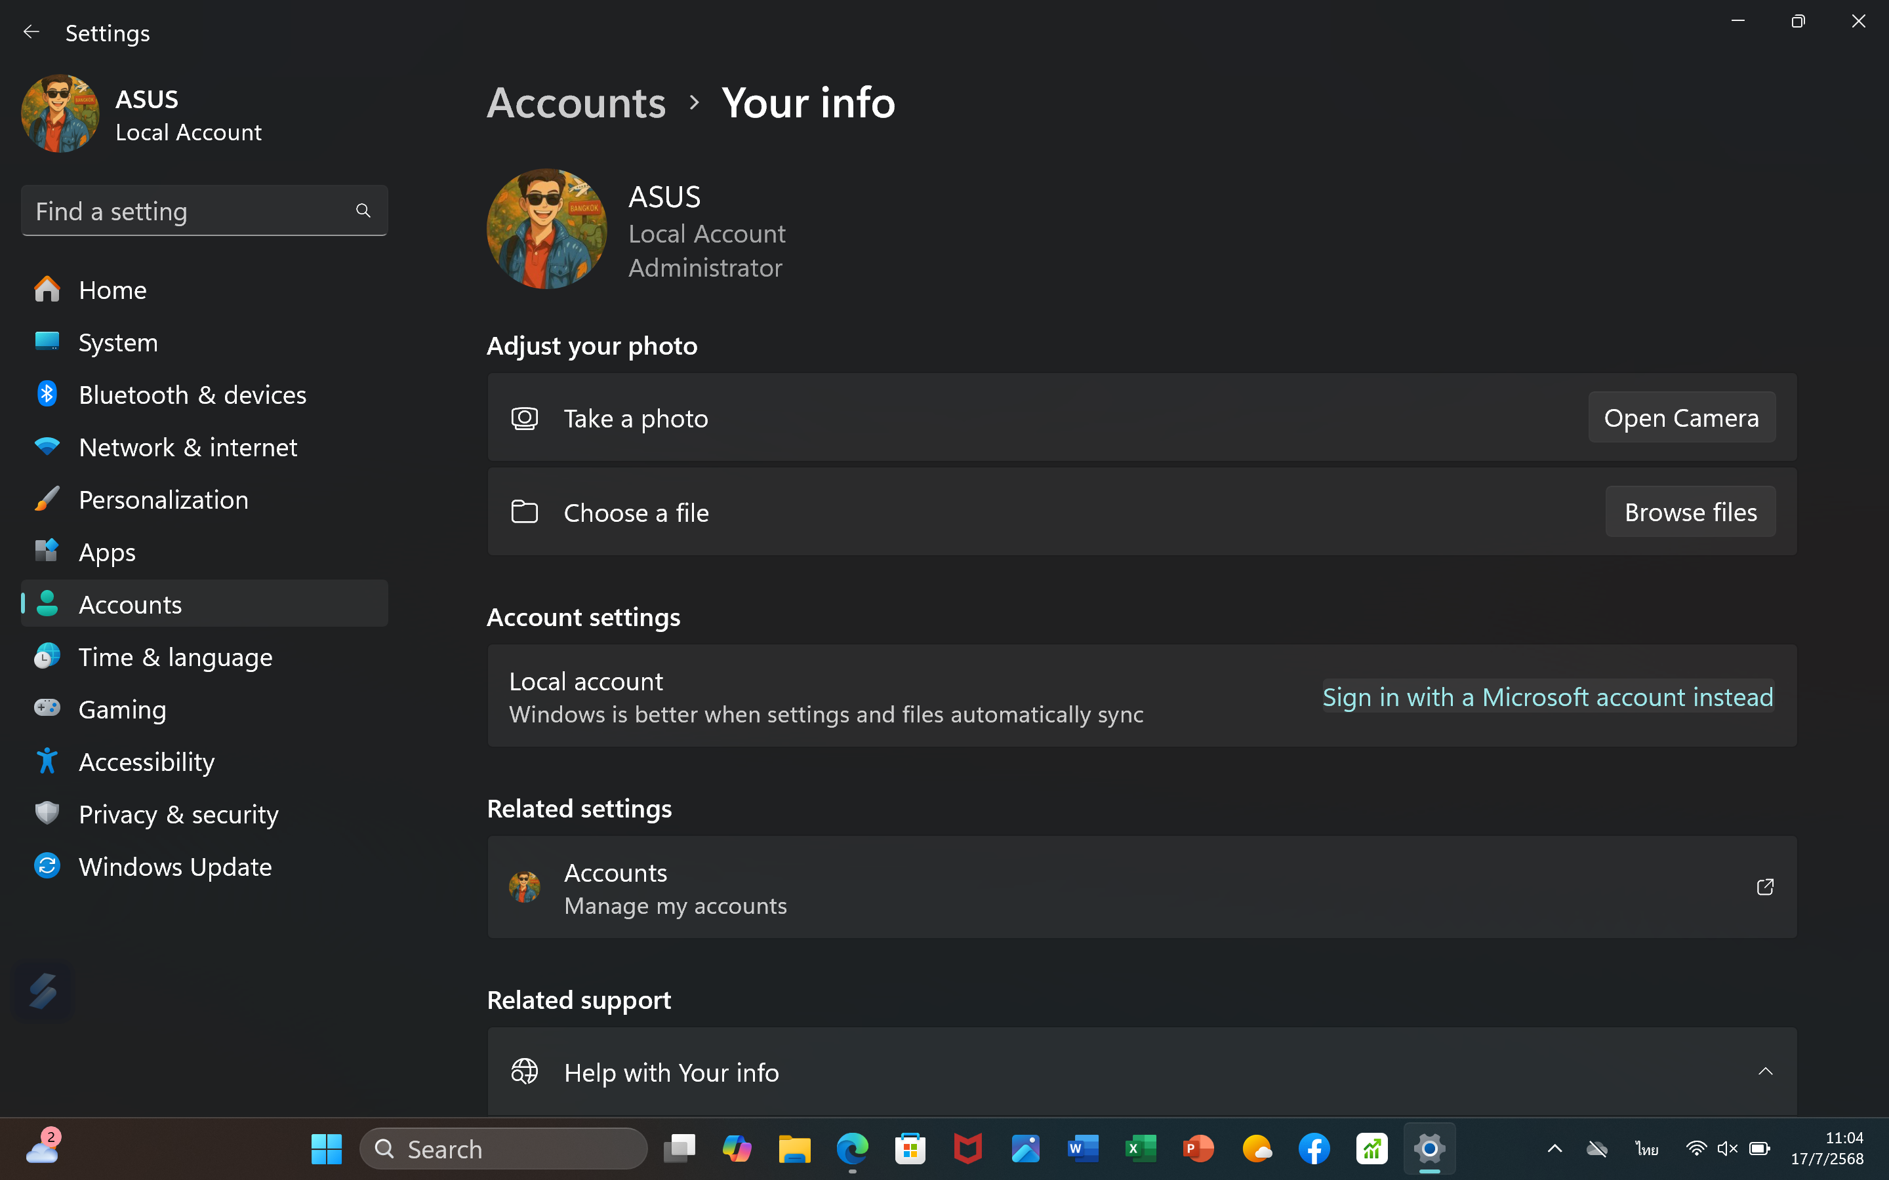Screen dimensions: 1889x1180
Task: Launch Excel from the taskbar
Action: [1141, 1149]
